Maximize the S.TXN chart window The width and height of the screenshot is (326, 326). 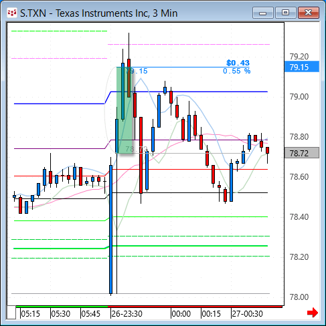[x=286, y=13]
